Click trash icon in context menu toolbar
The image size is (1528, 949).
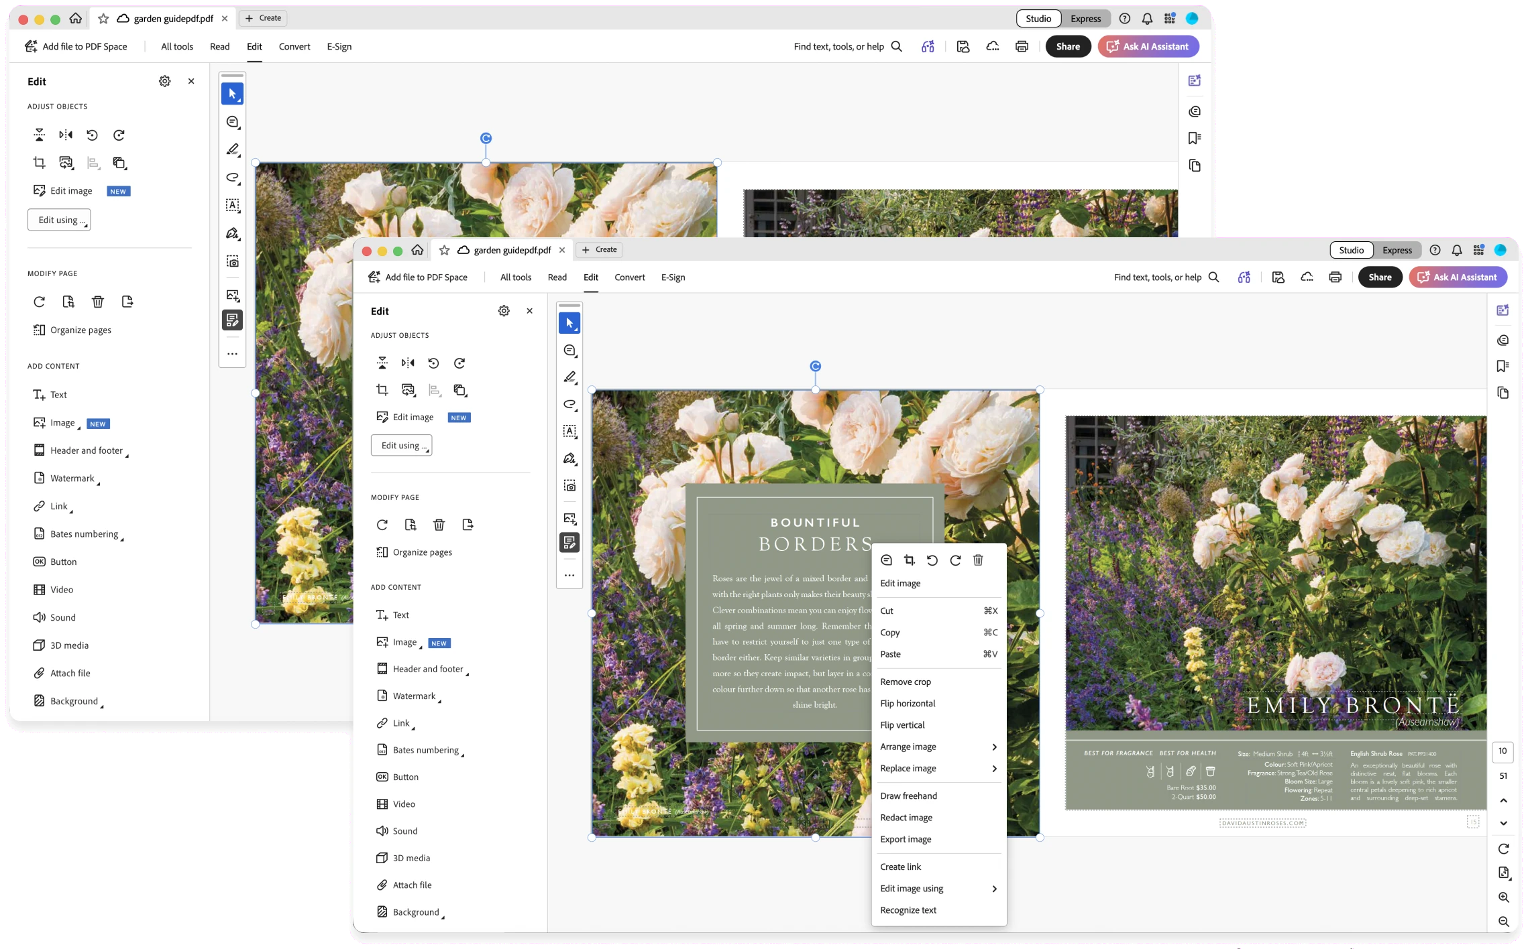click(x=978, y=560)
